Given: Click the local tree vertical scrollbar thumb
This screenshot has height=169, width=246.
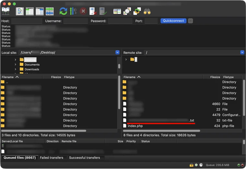Looking at the screenshot, I should pos(119,66).
